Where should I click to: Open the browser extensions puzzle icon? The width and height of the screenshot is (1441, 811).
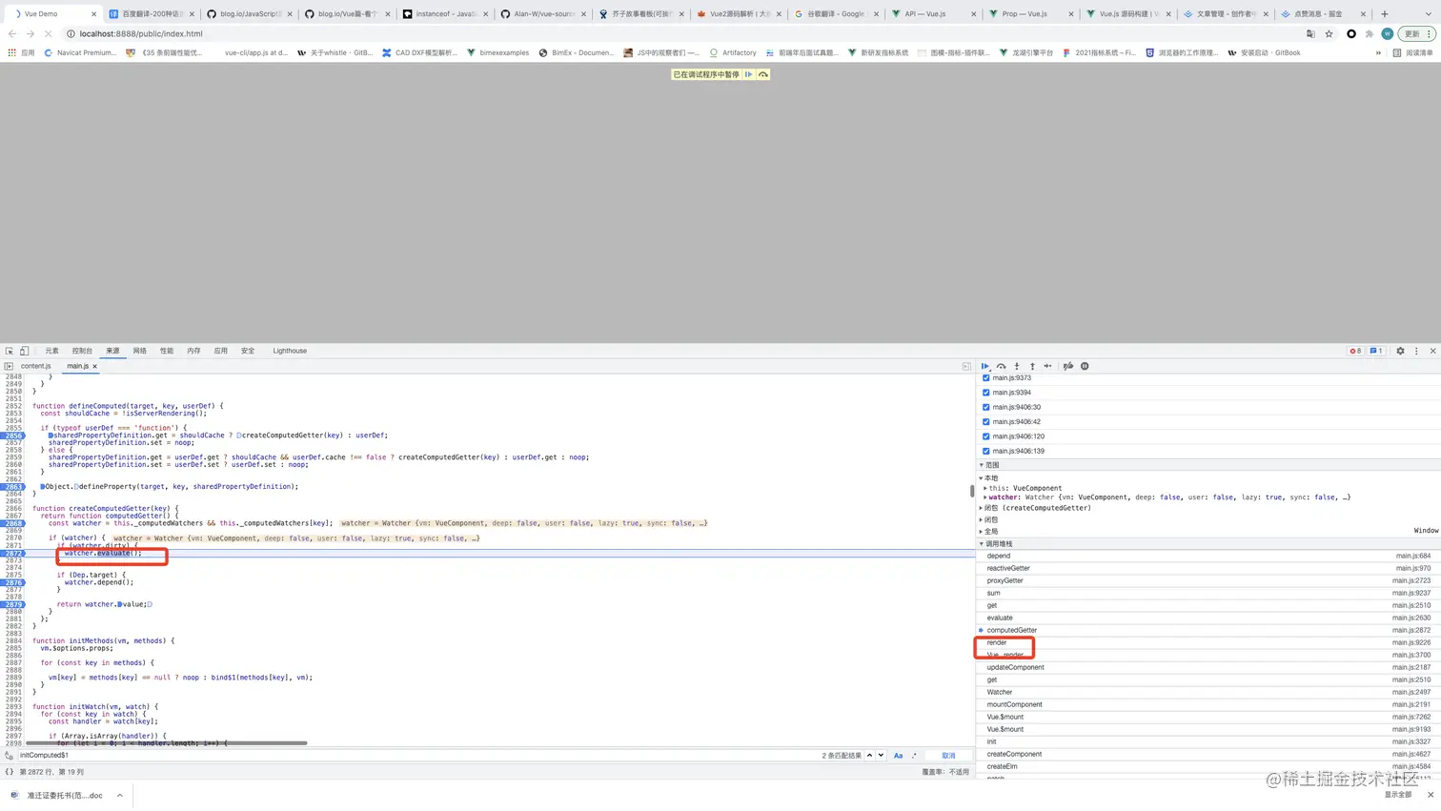click(x=1370, y=33)
